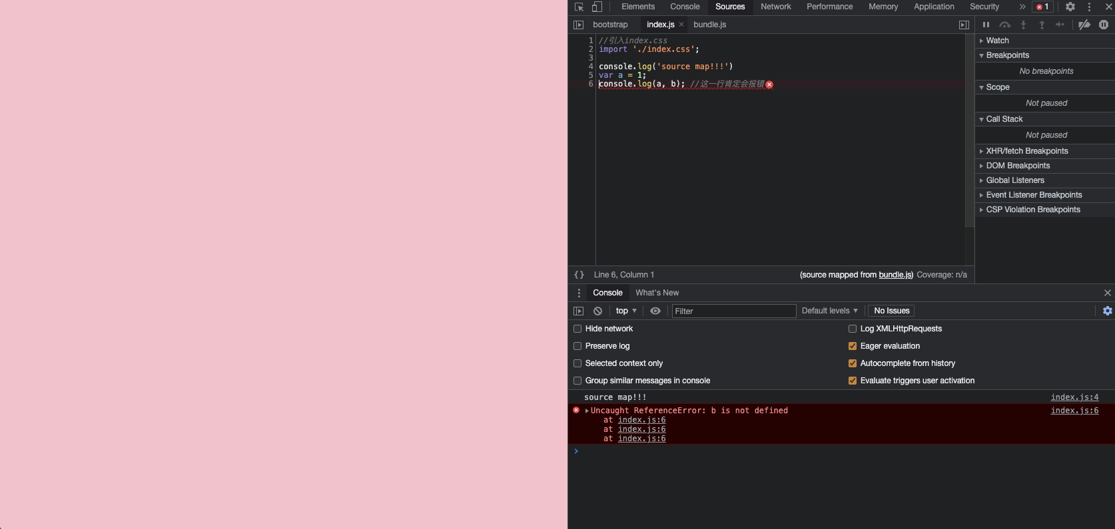
Task: Show the sources navigator panel
Action: [578, 25]
